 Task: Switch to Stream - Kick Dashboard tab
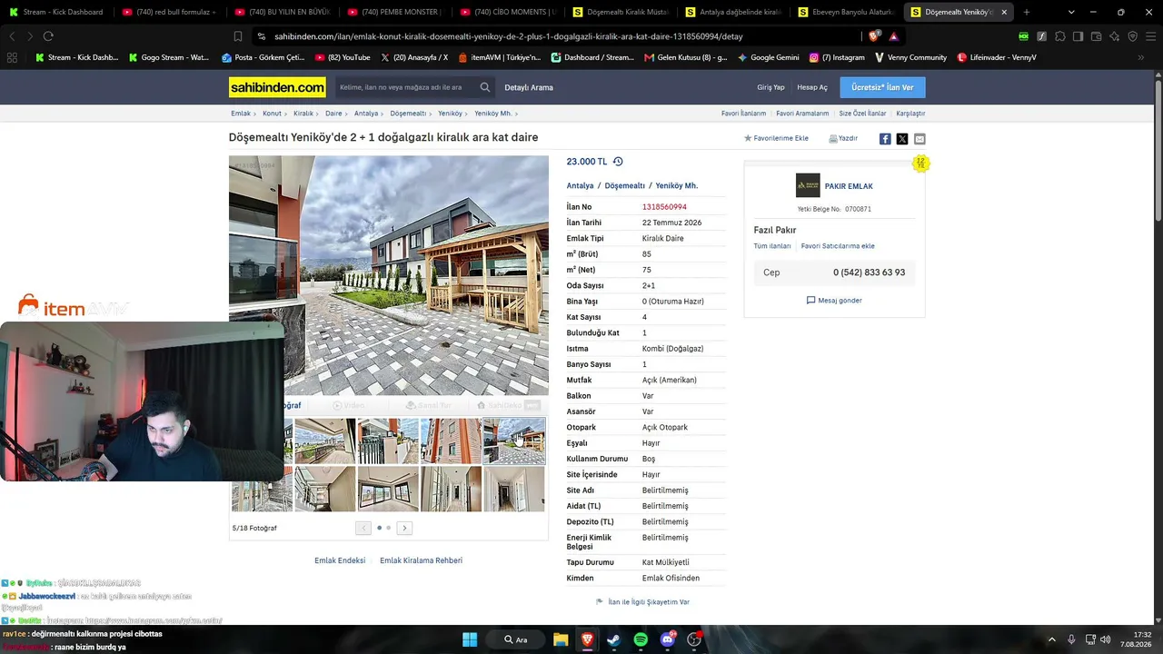[57, 12]
